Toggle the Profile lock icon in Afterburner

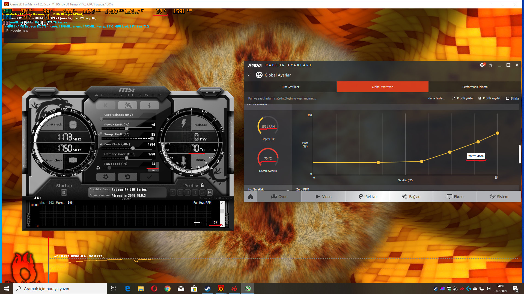tap(202, 185)
